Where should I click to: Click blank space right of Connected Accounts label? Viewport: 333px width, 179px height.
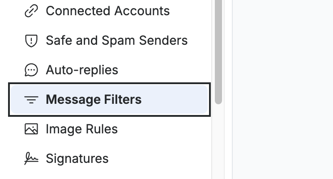[x=188, y=11]
